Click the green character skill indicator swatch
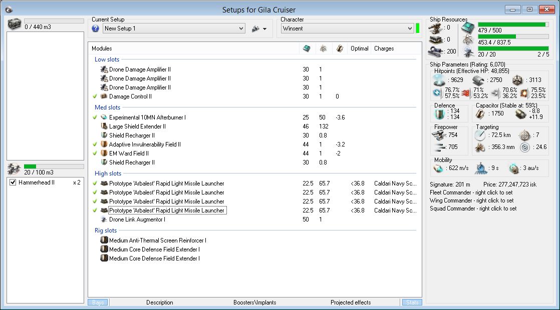Viewport: 560px width, 310px height. [x=417, y=28]
